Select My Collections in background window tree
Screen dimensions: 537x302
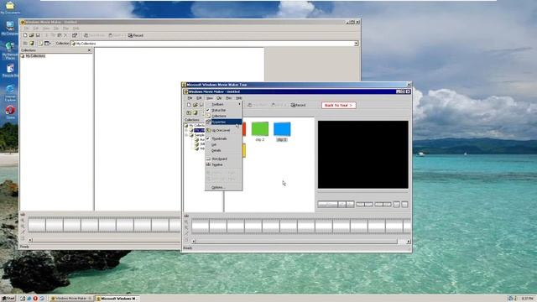point(35,56)
